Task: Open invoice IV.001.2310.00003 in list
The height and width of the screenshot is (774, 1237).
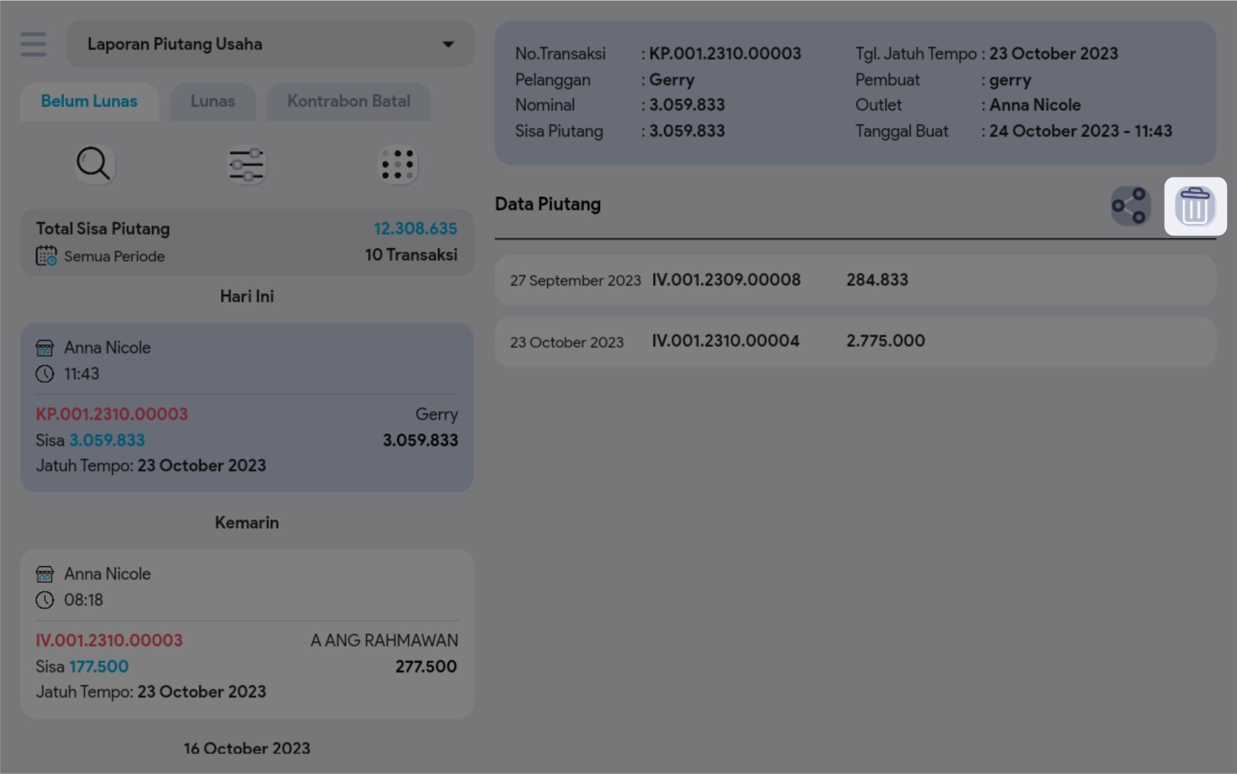Action: tap(109, 640)
